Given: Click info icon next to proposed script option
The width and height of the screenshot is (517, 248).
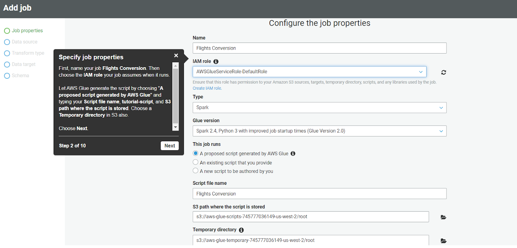Looking at the screenshot, I should pos(293,154).
